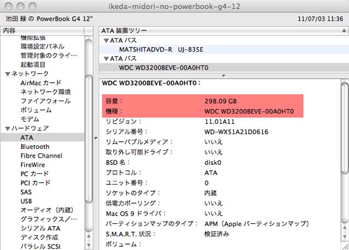Click the window resize corner grip
Image resolution: width=349 pixels, height=250 pixels.
click(x=345, y=246)
